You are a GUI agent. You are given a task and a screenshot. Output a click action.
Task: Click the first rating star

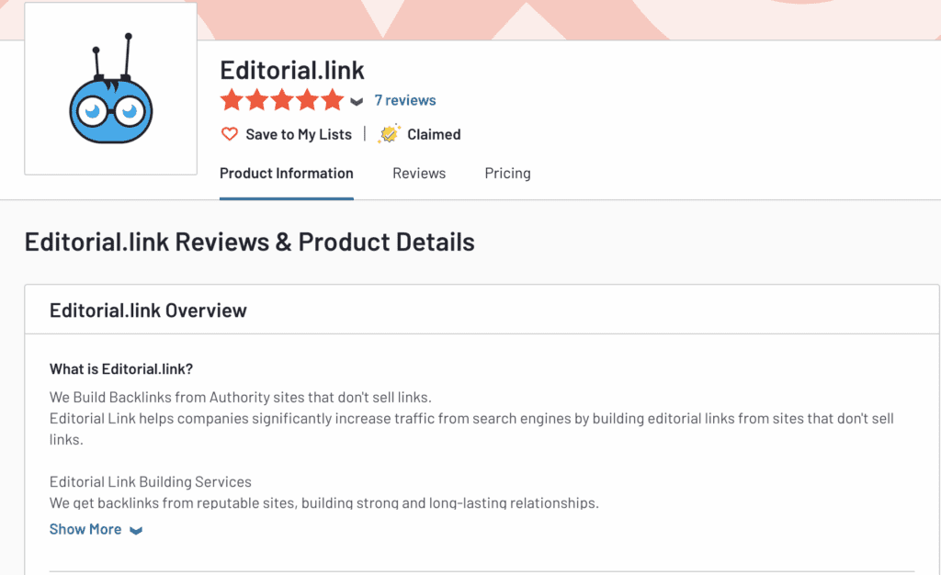tap(232, 100)
